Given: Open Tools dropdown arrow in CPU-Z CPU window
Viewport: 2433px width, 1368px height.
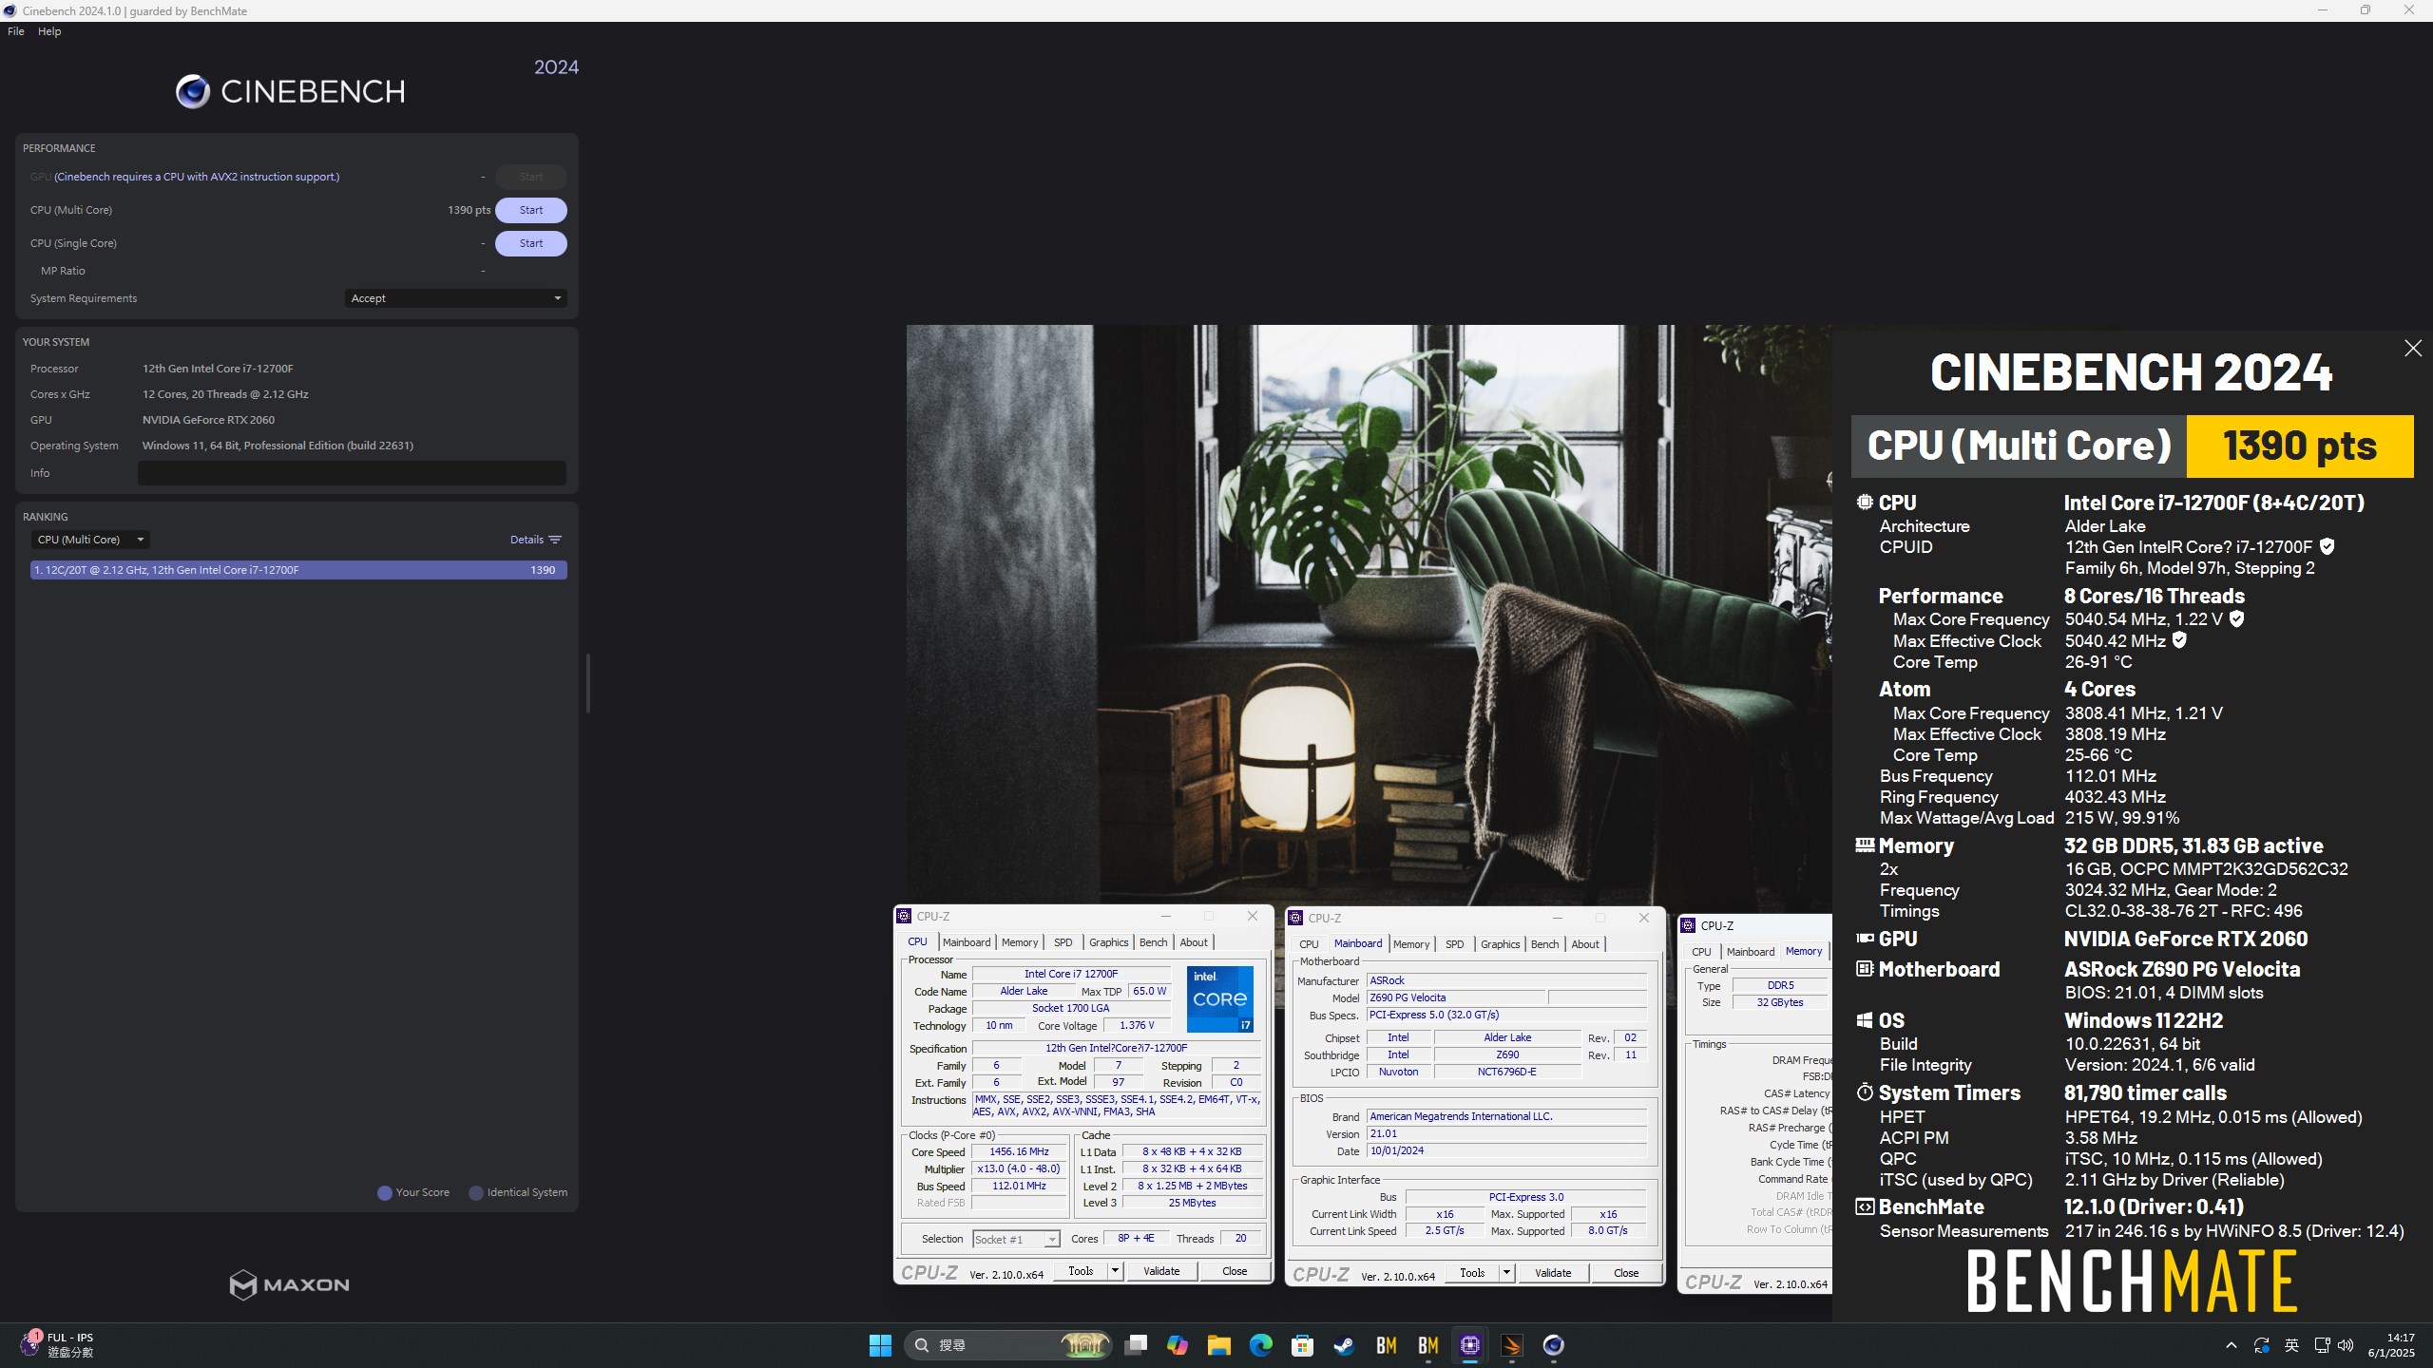Looking at the screenshot, I should 1115,1271.
